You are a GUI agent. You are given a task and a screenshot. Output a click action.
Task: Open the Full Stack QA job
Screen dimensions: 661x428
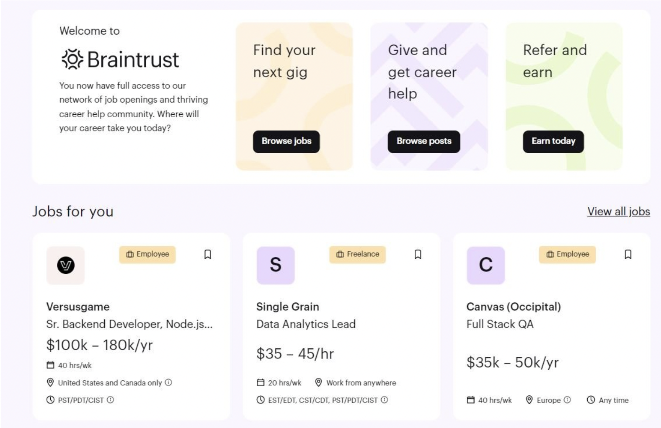[x=500, y=324]
